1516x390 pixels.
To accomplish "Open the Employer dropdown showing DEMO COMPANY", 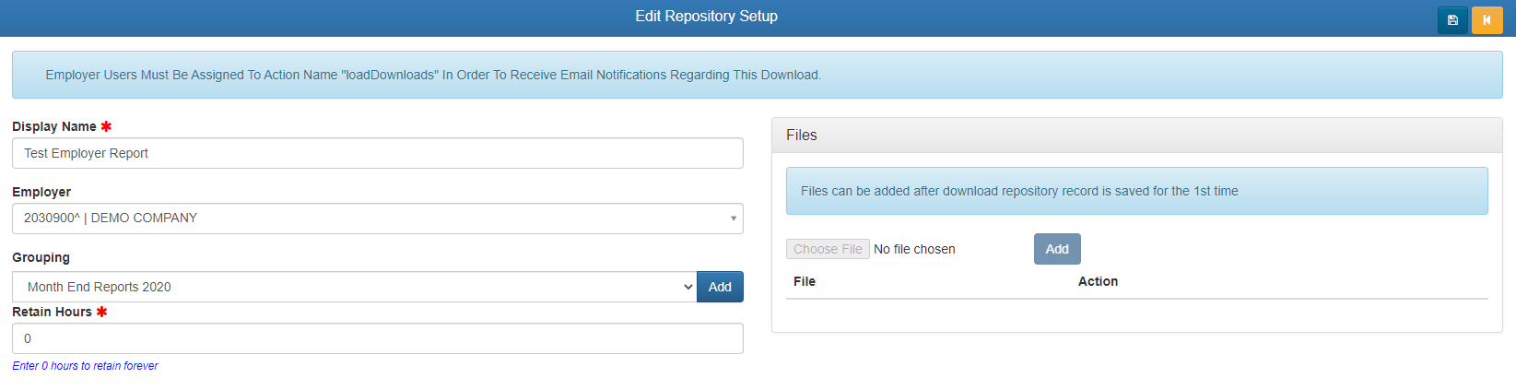I will pos(377,219).
